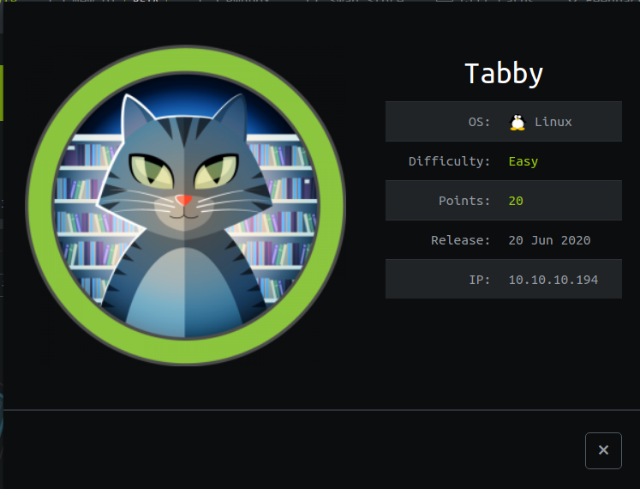This screenshot has height=489, width=640.
Task: Click the IP address 10.10.10.194
Action: click(x=553, y=280)
